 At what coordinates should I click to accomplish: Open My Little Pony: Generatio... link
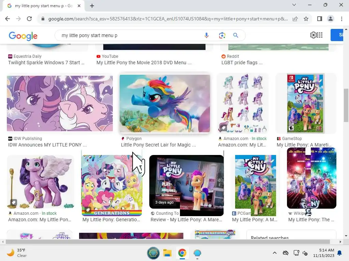[x=111, y=220]
